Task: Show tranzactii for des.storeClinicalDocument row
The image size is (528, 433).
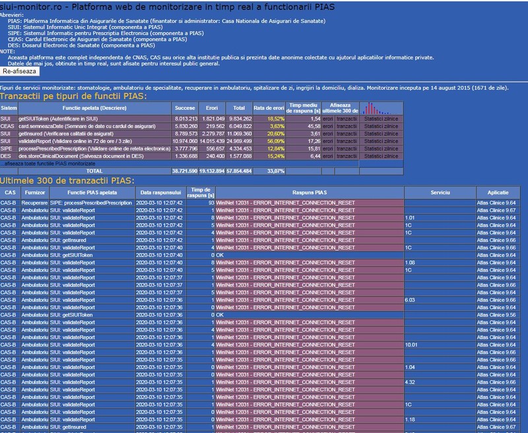Action: point(346,156)
